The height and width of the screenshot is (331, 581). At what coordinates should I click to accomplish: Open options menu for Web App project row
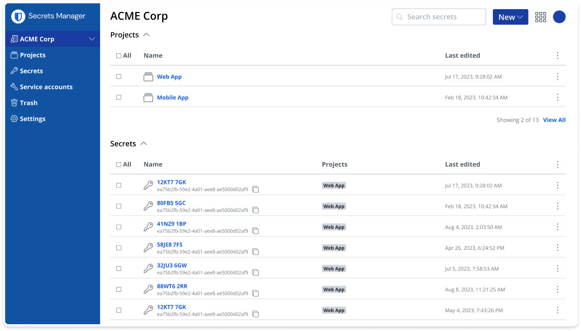click(x=557, y=76)
